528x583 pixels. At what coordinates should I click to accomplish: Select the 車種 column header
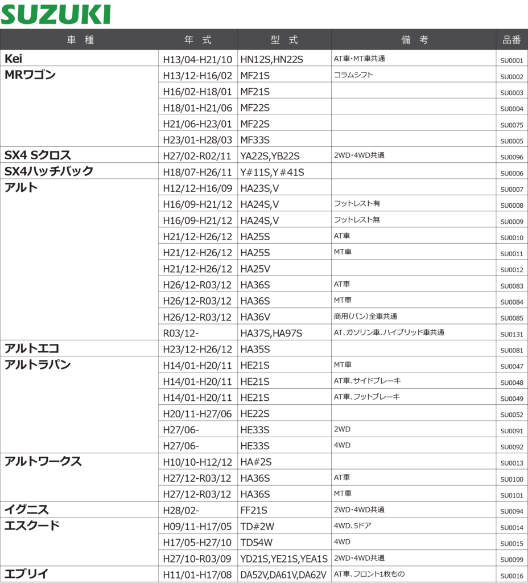pyautogui.click(x=80, y=40)
